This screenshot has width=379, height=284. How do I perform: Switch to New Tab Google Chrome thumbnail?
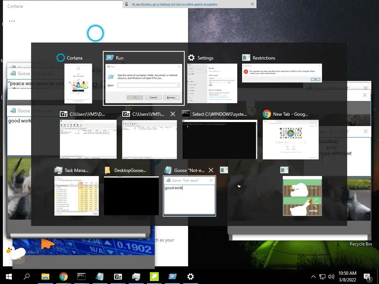coord(291,139)
